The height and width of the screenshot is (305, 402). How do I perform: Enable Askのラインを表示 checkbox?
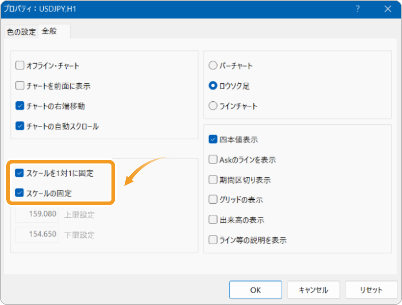(213, 159)
